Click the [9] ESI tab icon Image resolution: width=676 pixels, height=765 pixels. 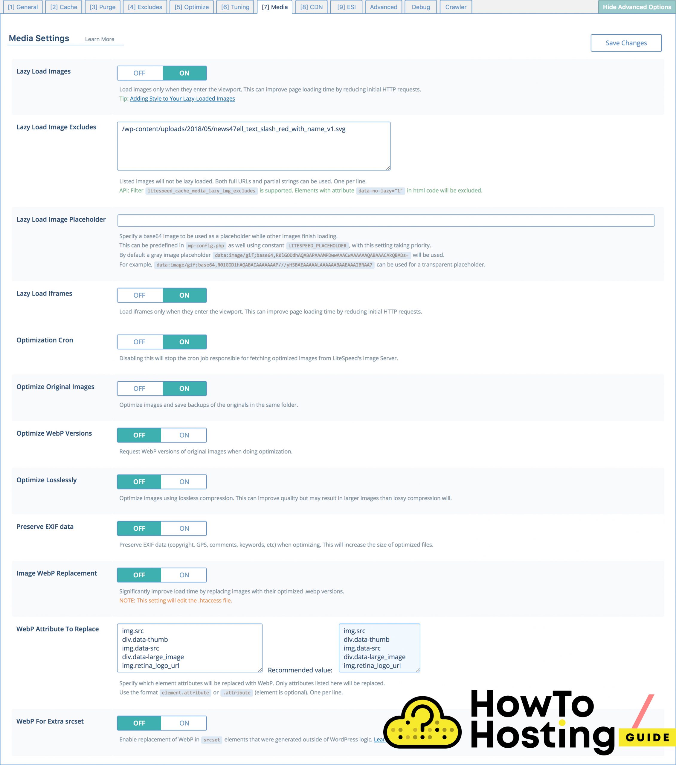[x=346, y=7]
